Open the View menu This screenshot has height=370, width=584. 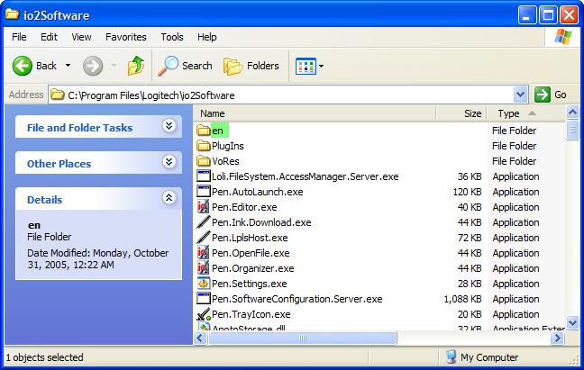click(81, 37)
